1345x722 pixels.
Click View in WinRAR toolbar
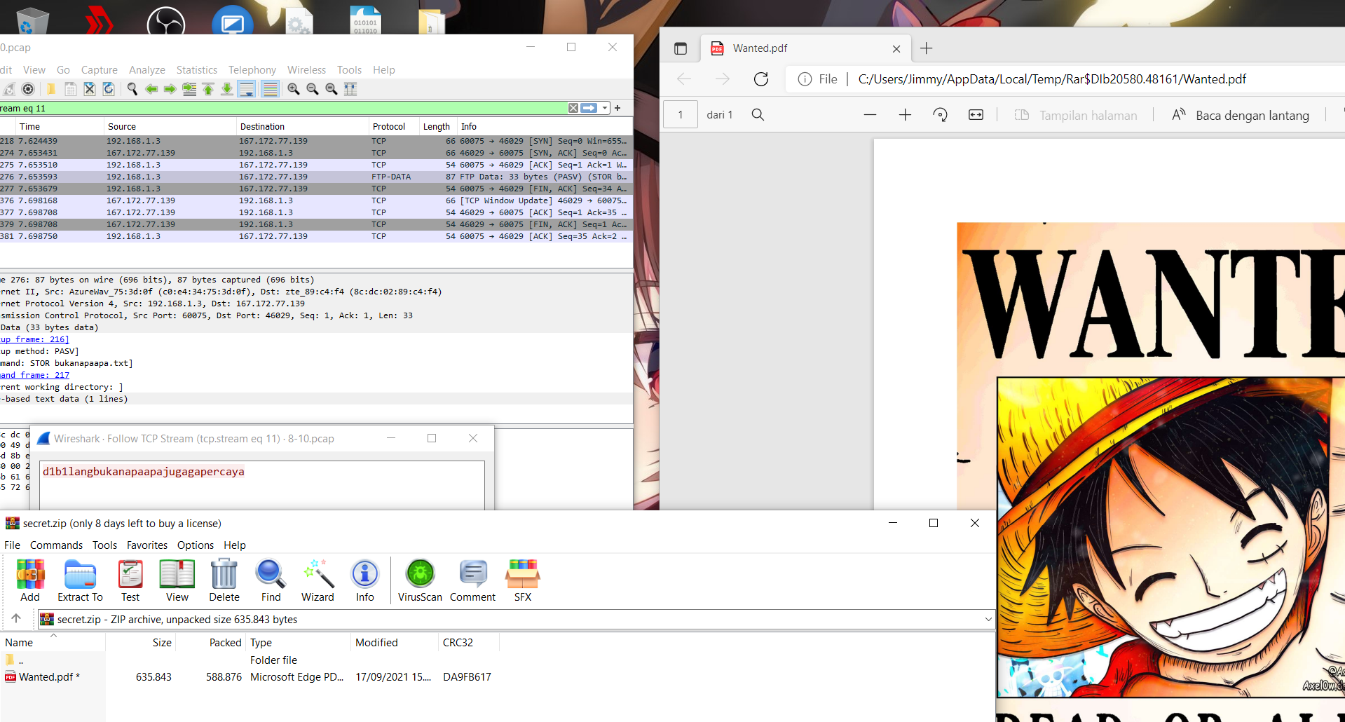click(x=177, y=580)
